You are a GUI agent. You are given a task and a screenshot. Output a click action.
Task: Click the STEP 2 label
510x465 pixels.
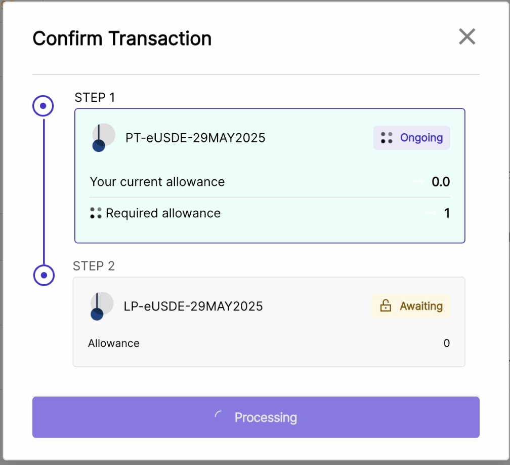[x=94, y=266]
